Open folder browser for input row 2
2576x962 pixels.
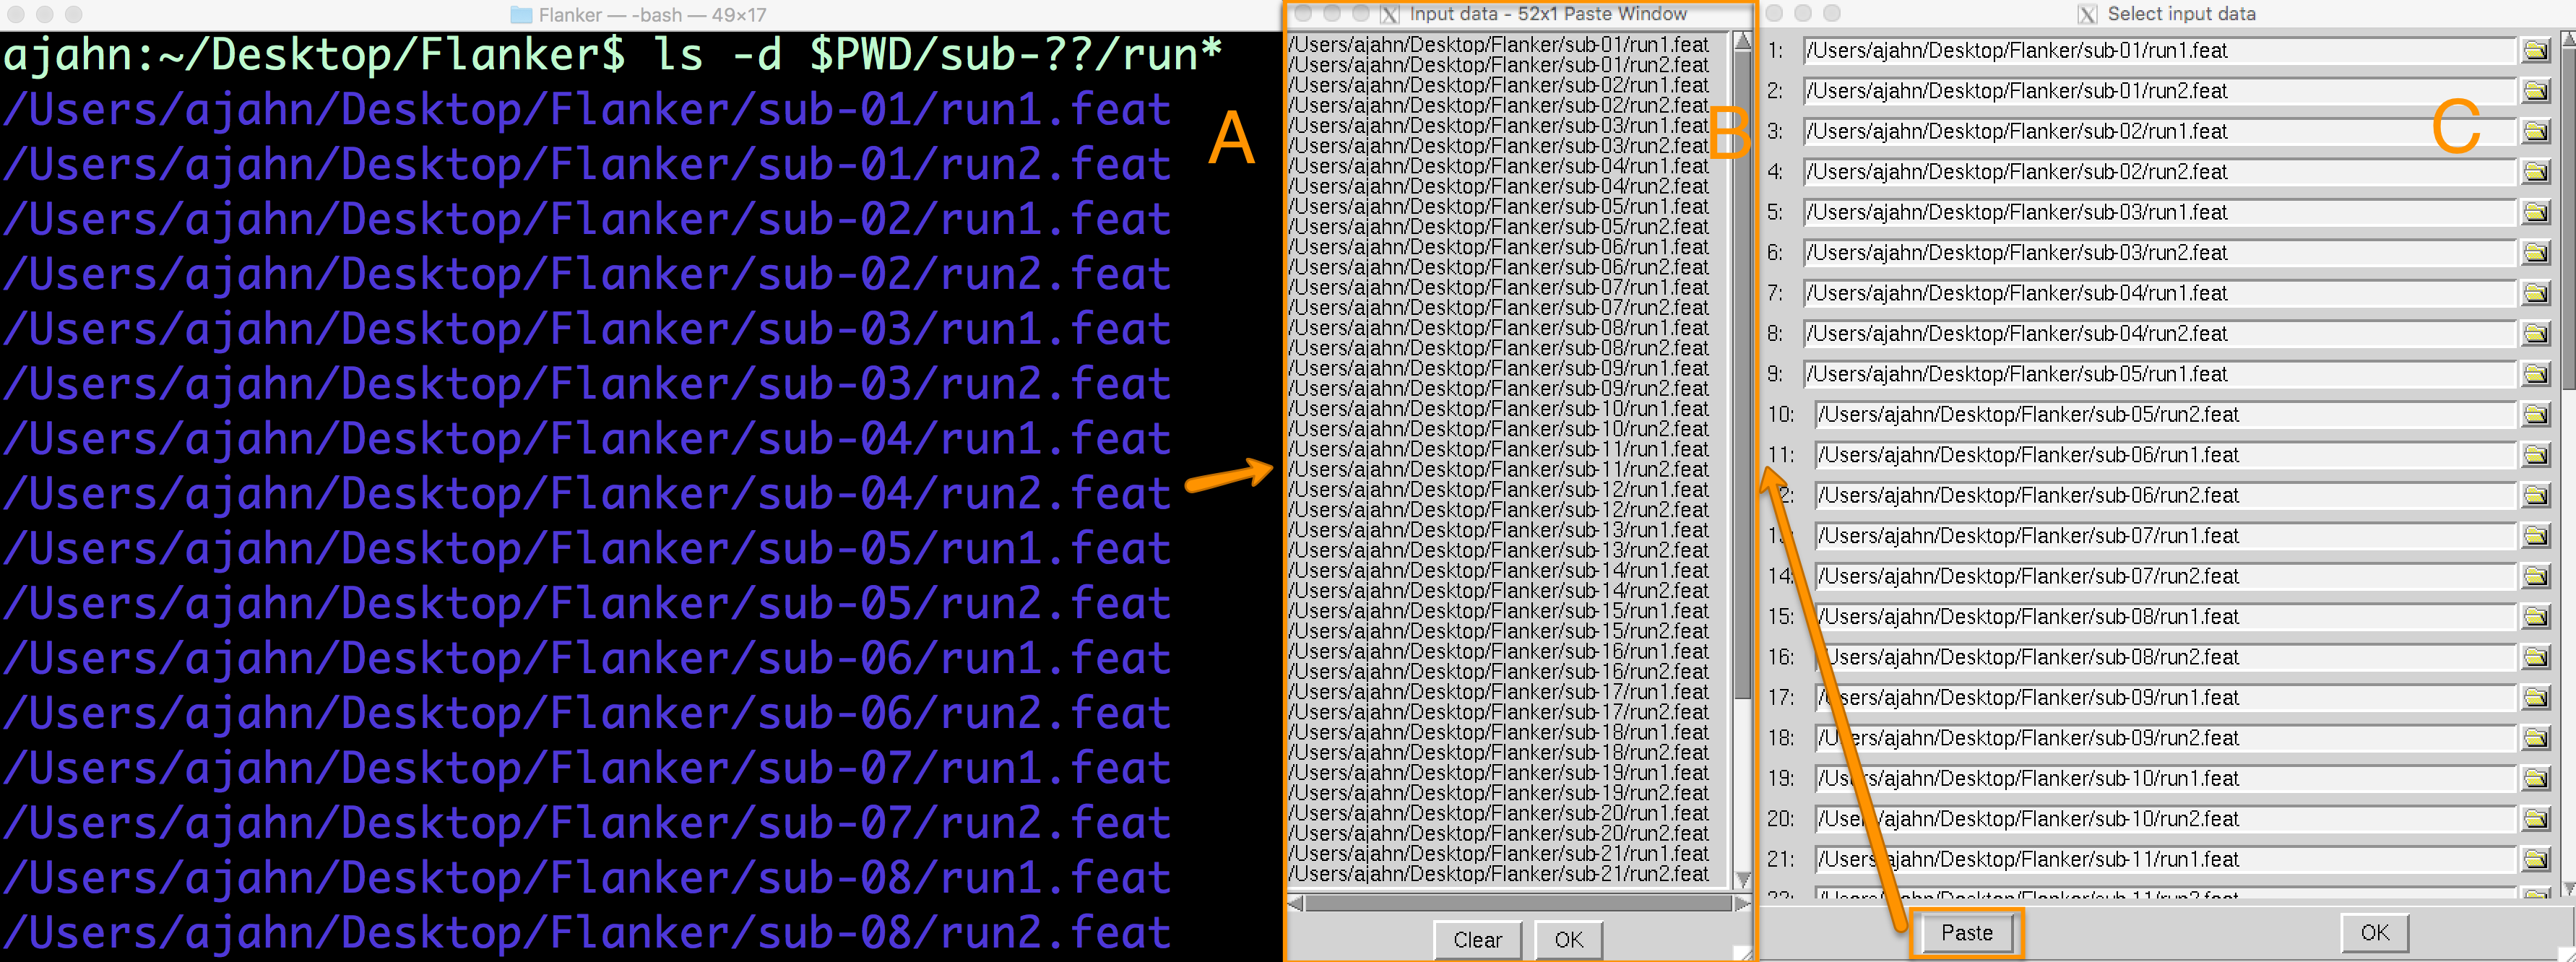(2536, 91)
